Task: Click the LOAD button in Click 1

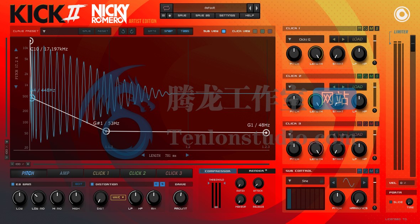Action: (x=357, y=39)
